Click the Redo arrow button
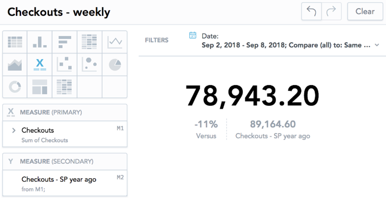The height and width of the screenshot is (198, 386). 331,12
